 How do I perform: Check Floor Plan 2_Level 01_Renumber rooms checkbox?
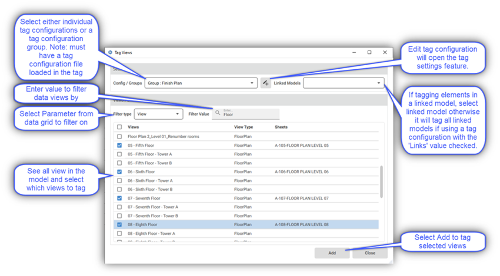tap(119, 137)
